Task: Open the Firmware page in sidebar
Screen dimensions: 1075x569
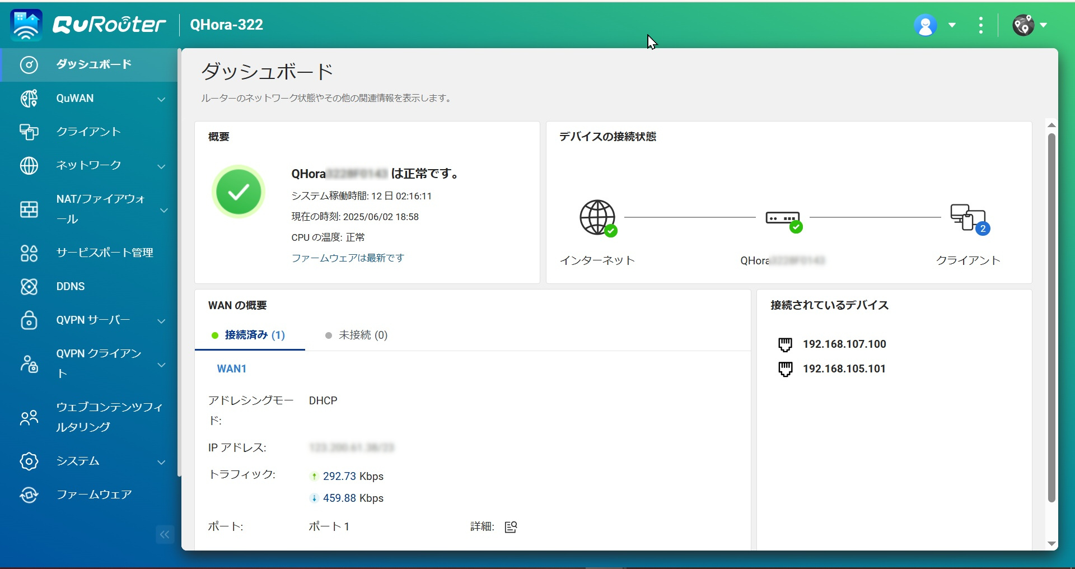Action: pyautogui.click(x=94, y=495)
